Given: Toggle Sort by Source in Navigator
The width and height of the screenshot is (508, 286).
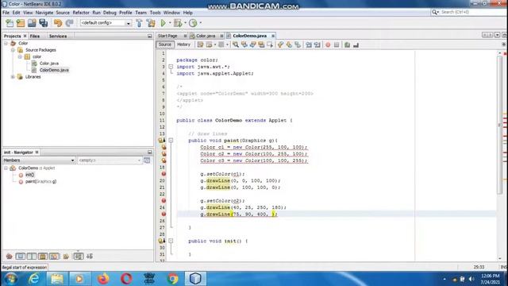Looking at the screenshot, I should (x=90, y=257).
